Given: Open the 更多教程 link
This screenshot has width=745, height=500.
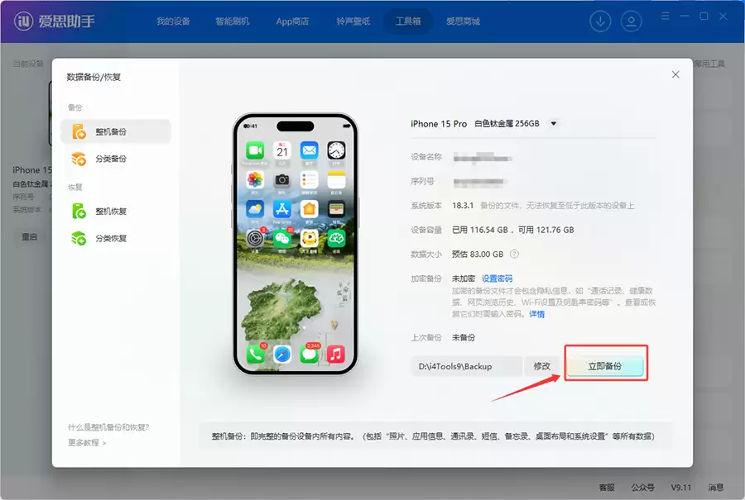Looking at the screenshot, I should coord(87,443).
